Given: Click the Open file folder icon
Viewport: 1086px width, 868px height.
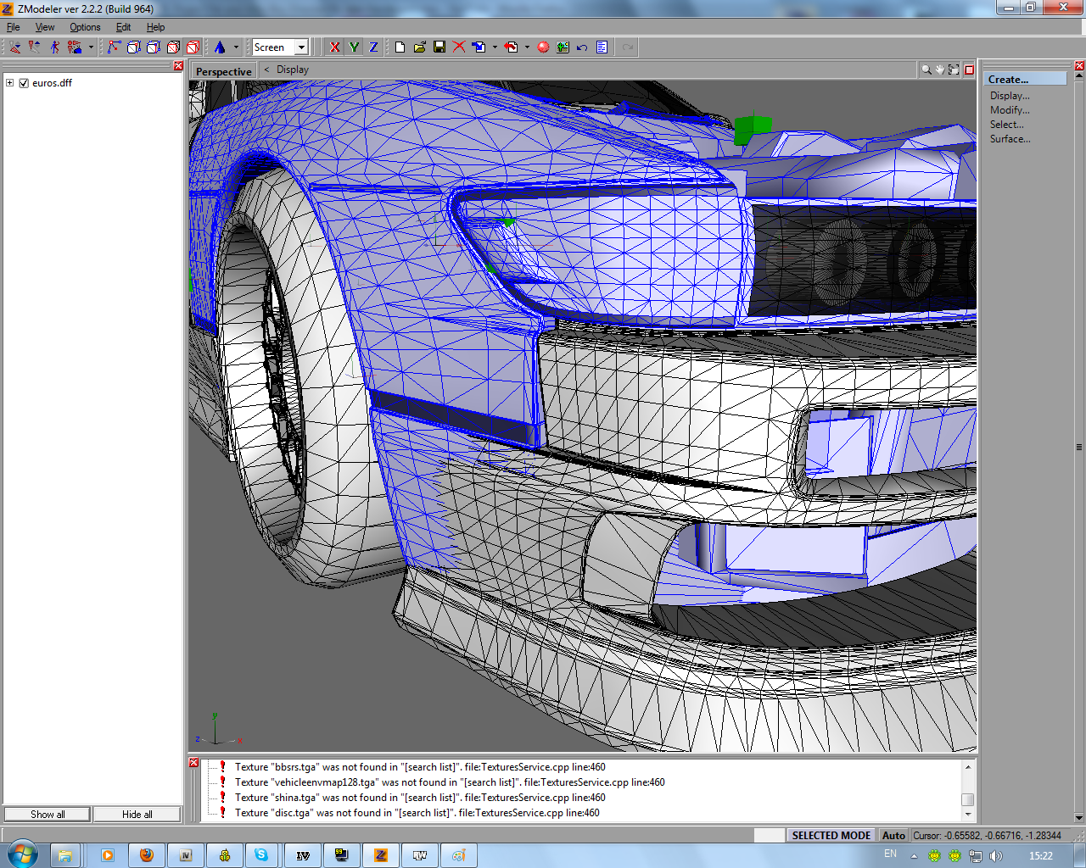Looking at the screenshot, I should pos(419,47).
